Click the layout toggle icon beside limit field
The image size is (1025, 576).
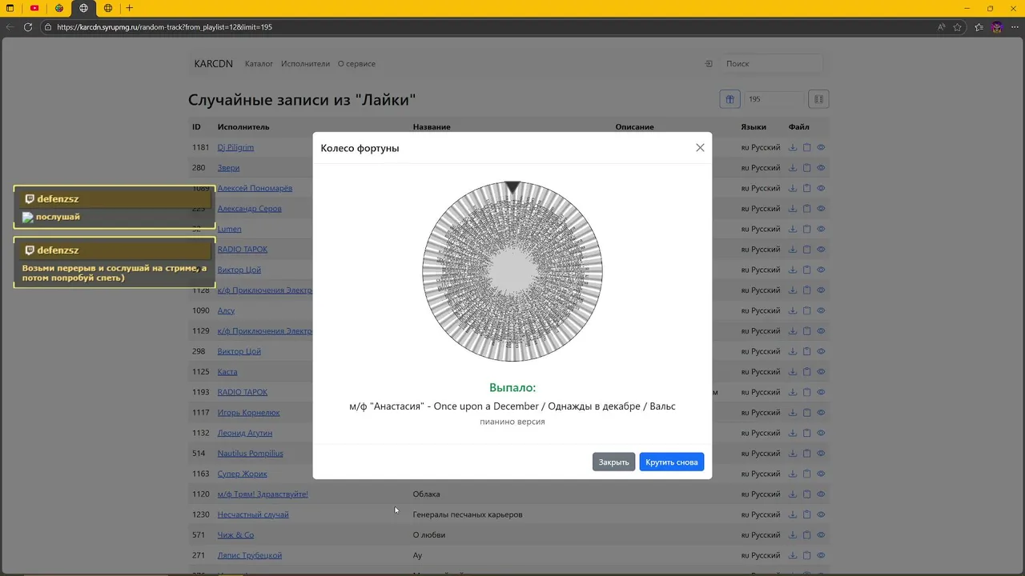coord(818,99)
